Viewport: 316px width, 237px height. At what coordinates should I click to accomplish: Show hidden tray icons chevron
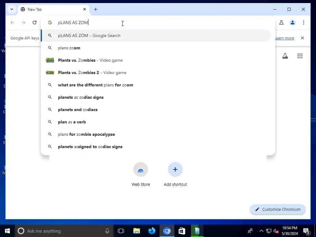(261, 231)
